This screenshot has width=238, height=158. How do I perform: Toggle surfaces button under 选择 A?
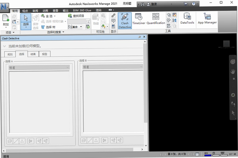pos(10,141)
